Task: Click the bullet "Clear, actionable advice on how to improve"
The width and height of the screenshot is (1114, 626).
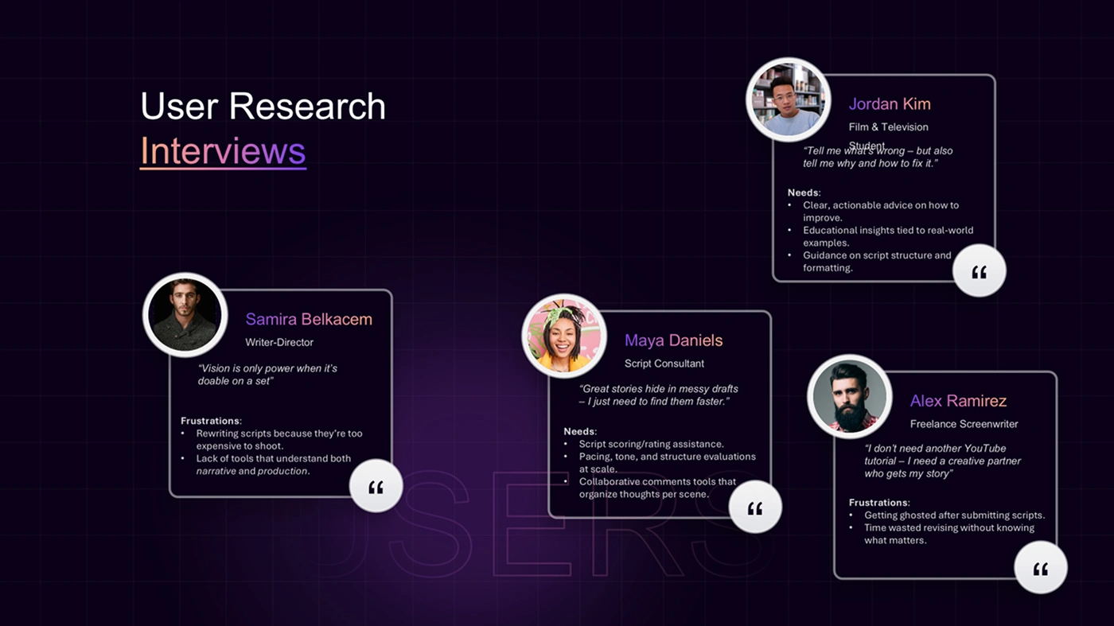Action: point(881,212)
